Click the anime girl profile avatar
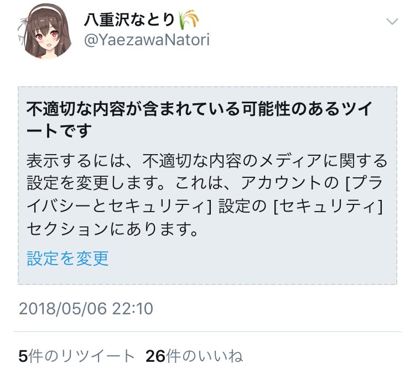This screenshot has height=380, width=415. 44,30
